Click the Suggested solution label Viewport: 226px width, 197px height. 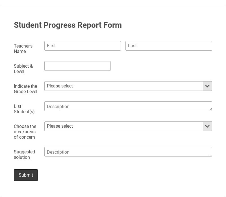[24, 155]
